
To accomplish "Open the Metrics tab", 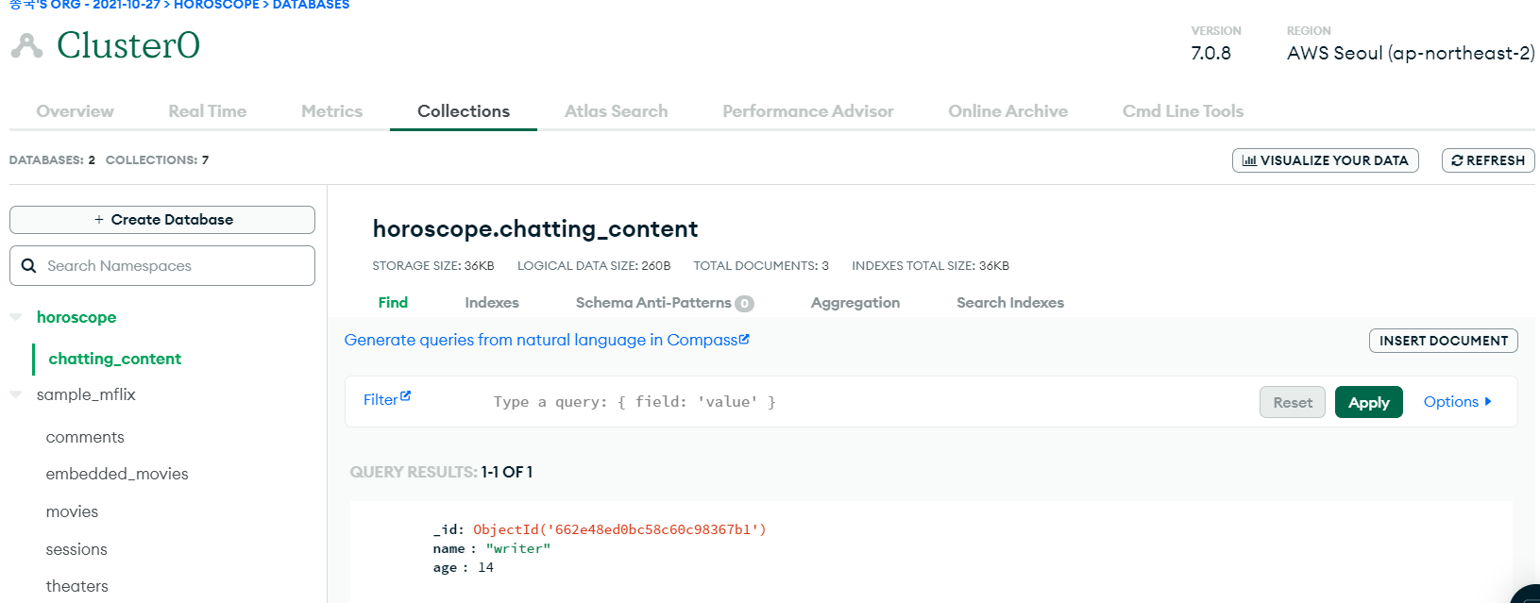I will [x=331, y=111].
